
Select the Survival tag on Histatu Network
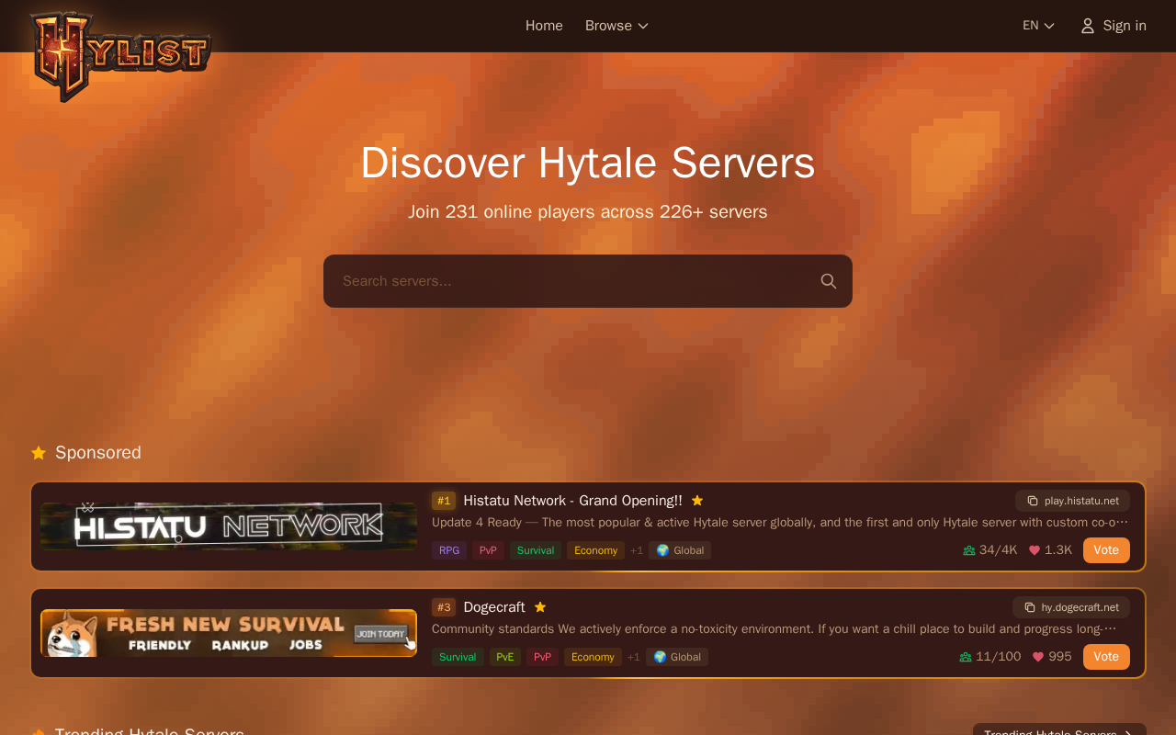pos(536,550)
